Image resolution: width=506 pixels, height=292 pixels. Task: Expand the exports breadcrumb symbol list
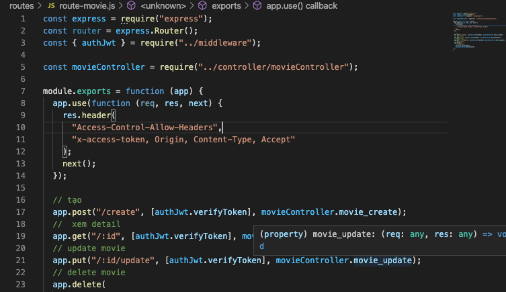pyautogui.click(x=226, y=6)
